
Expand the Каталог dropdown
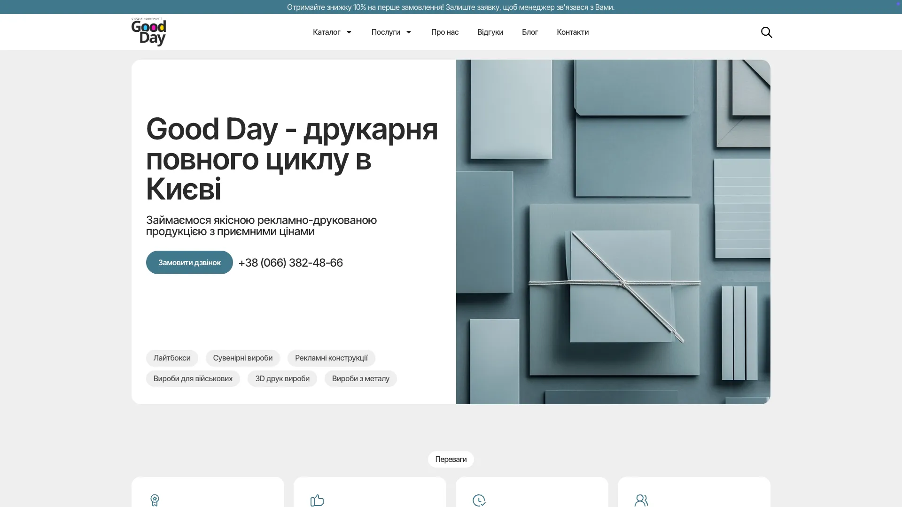point(332,32)
